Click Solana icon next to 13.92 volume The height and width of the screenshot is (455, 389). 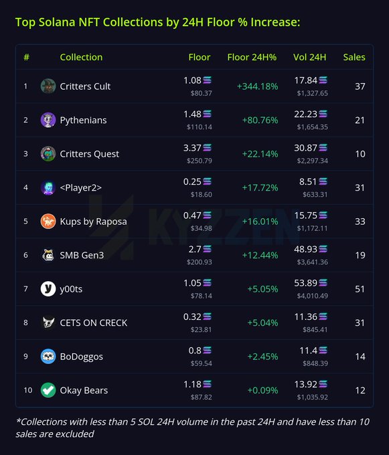point(323,384)
